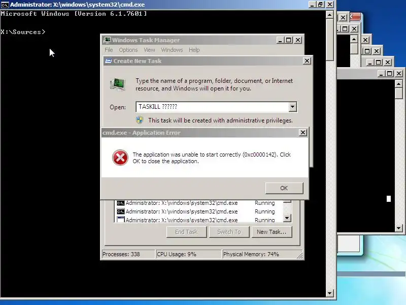
Task: Minimize the front Administrator cmd.exe window
Action: coord(312,5)
